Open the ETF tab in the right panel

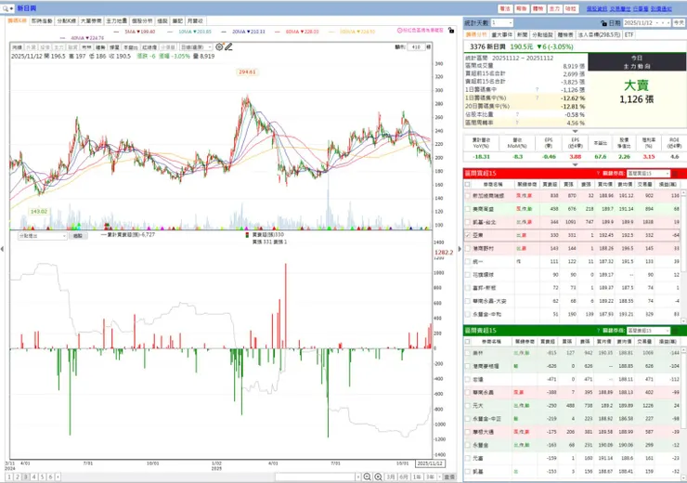click(x=629, y=34)
